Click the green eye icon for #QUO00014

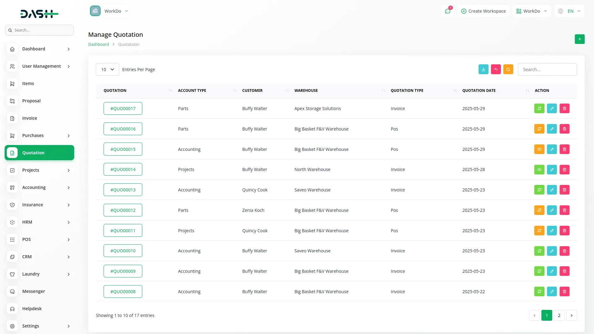pos(539,169)
